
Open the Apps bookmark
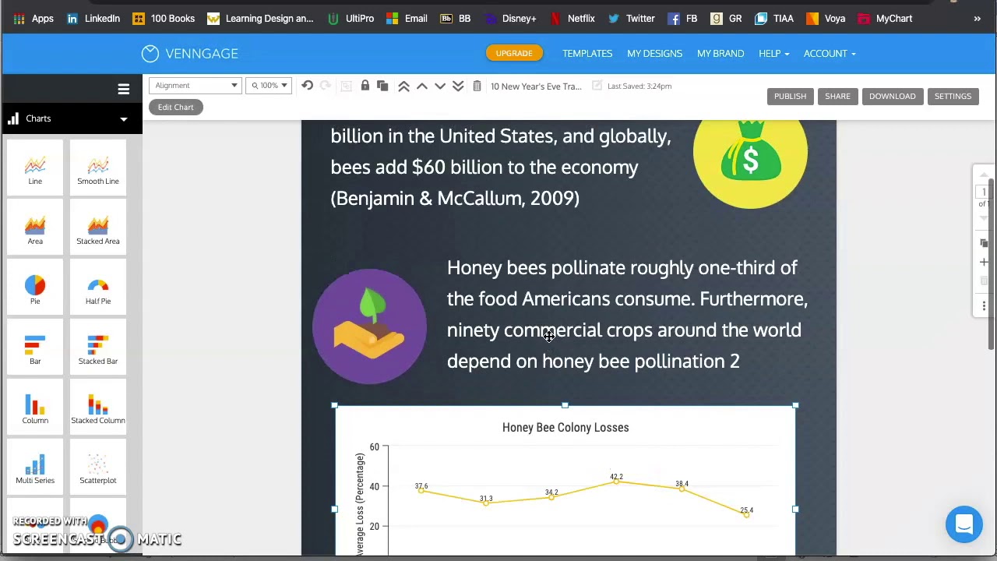pyautogui.click(x=33, y=19)
